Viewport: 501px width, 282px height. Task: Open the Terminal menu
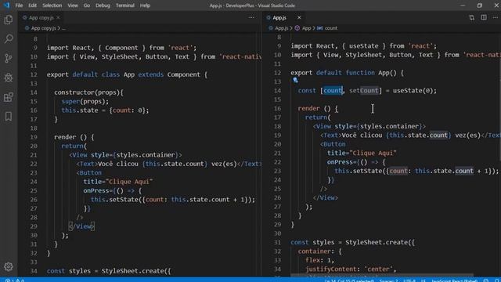tap(125, 5)
